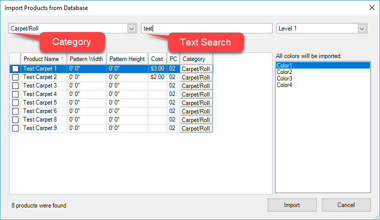Select Color1 in the colors list
This screenshot has height=220, width=380.
(x=323, y=65)
